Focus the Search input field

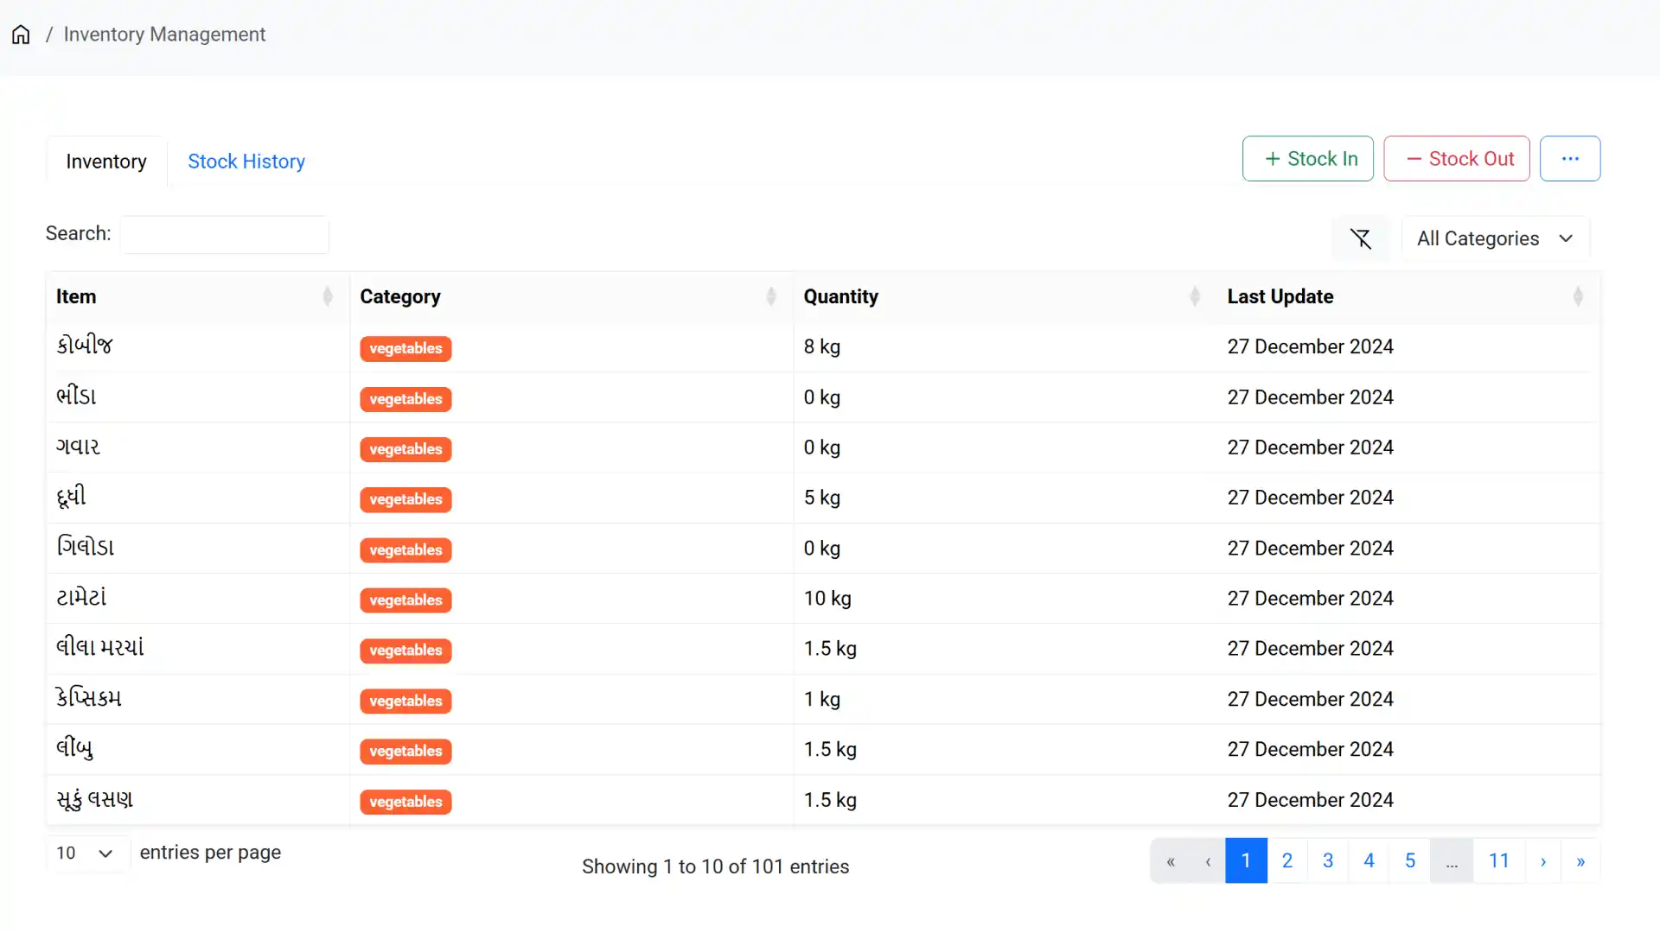click(225, 235)
